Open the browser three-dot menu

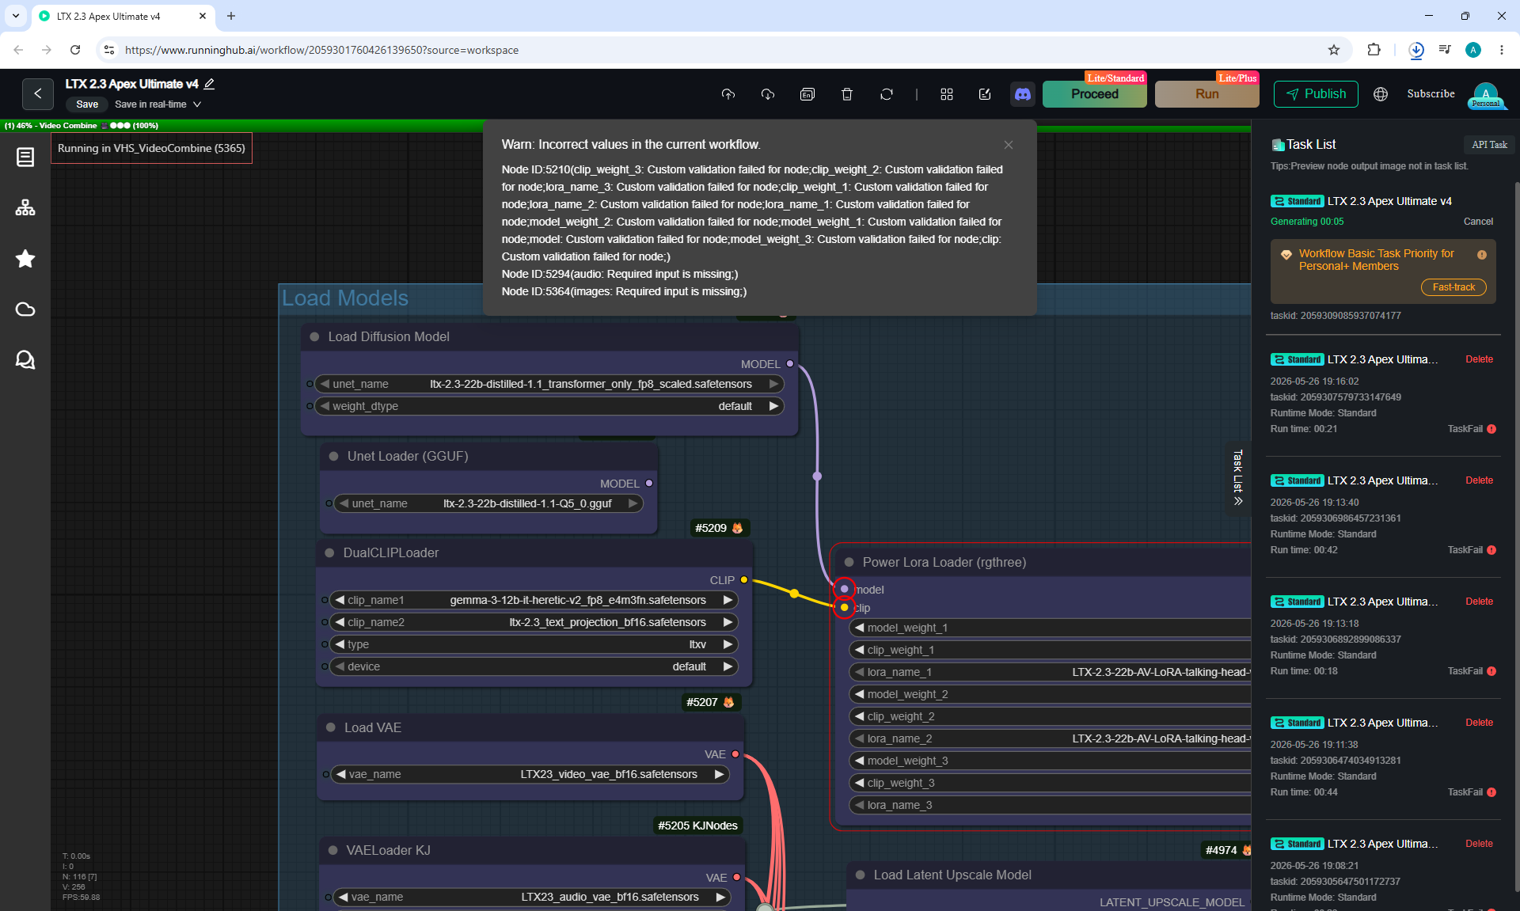[1502, 50]
